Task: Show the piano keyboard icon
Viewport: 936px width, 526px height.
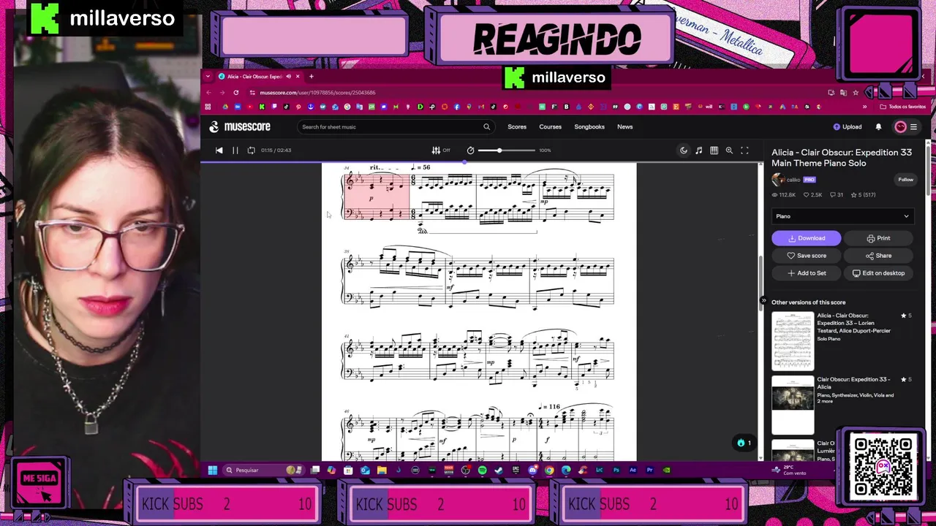Action: pyautogui.click(x=714, y=150)
